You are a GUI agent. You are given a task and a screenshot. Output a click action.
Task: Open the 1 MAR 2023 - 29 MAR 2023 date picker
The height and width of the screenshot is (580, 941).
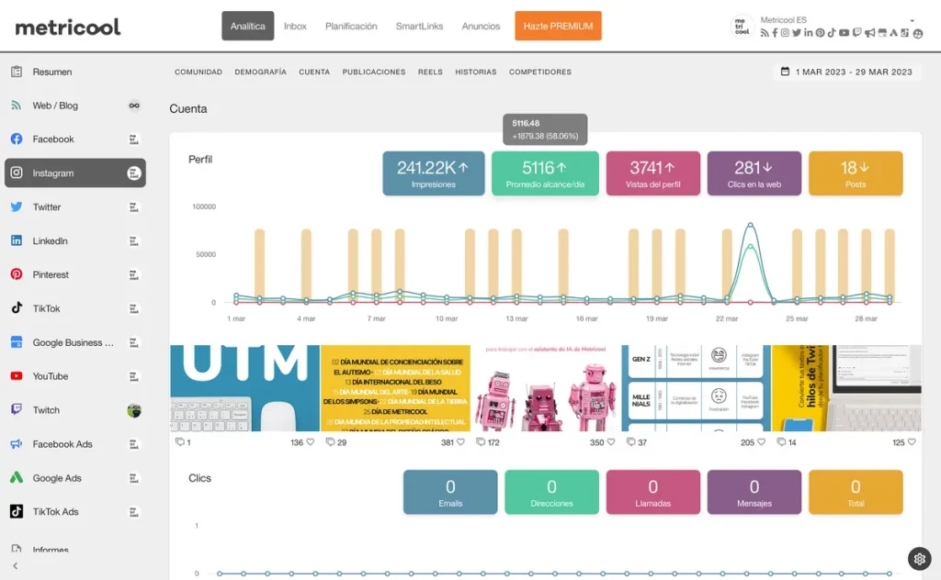point(846,72)
